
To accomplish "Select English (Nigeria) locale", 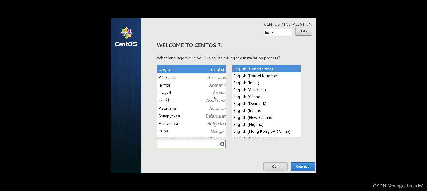I will 266,125.
